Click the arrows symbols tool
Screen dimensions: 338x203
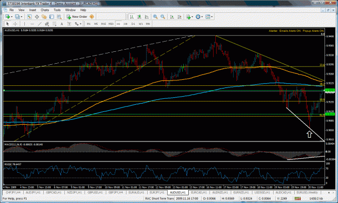[77, 24]
